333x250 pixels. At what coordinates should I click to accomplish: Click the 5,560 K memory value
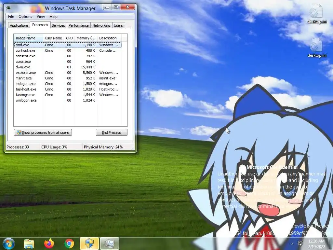(x=89, y=73)
